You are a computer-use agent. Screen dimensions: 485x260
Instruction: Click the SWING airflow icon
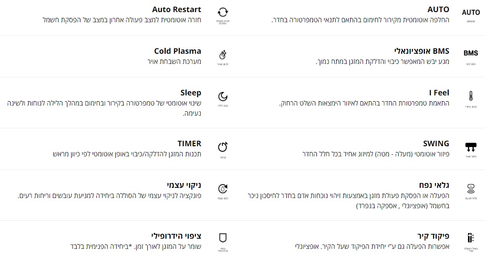tap(470, 146)
